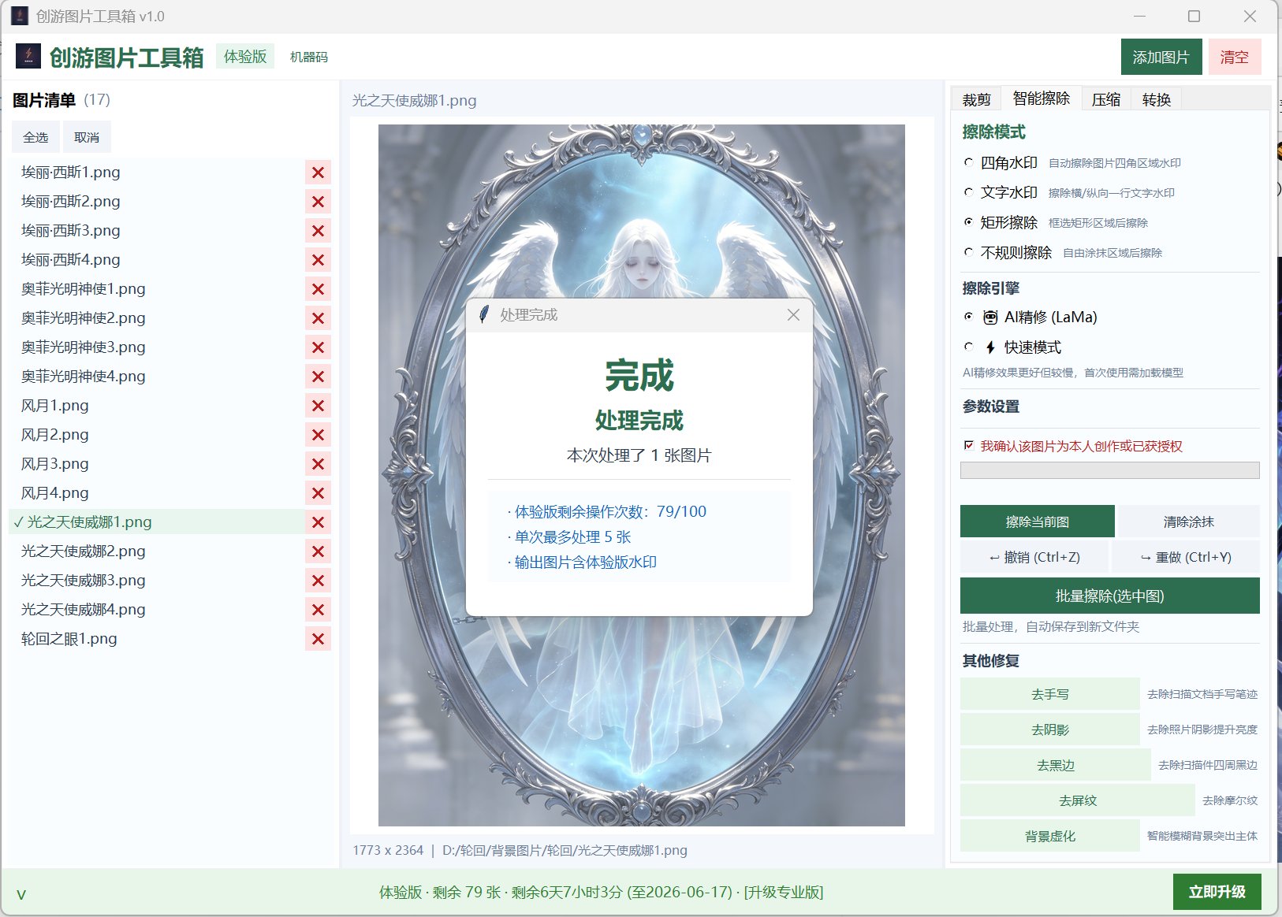Screen dimensions: 1282x917
Task: Click 添加图片 button
Action: (x=1161, y=57)
